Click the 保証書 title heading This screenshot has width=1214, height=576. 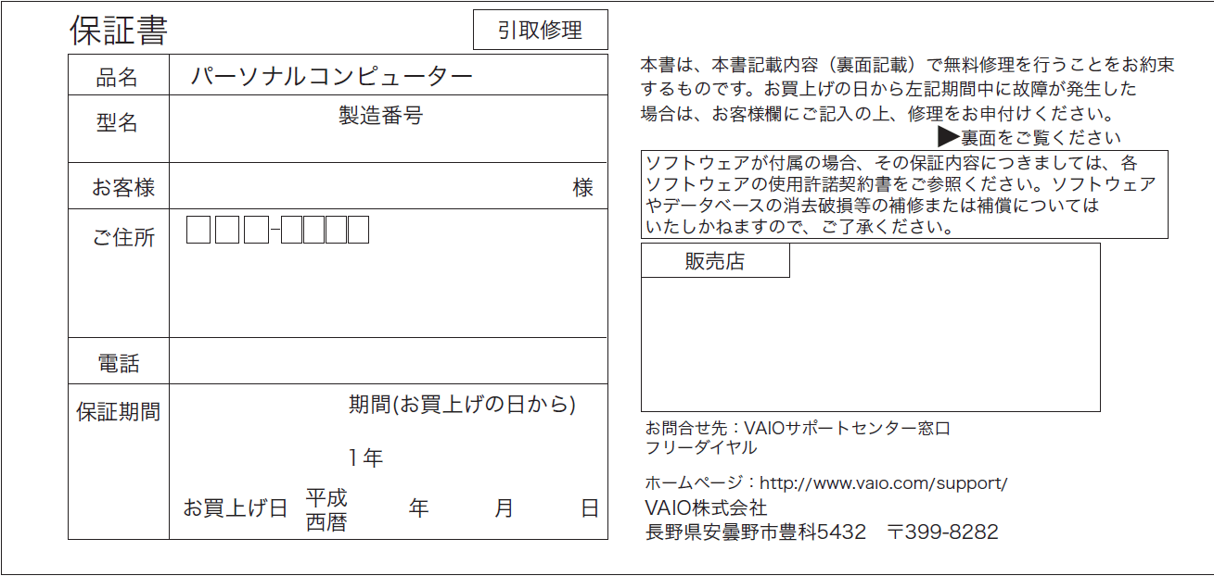(x=119, y=31)
